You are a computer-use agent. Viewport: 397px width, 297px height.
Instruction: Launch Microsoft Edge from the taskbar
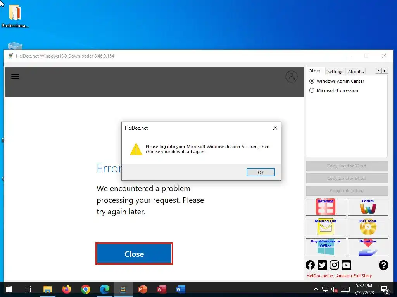(105, 289)
